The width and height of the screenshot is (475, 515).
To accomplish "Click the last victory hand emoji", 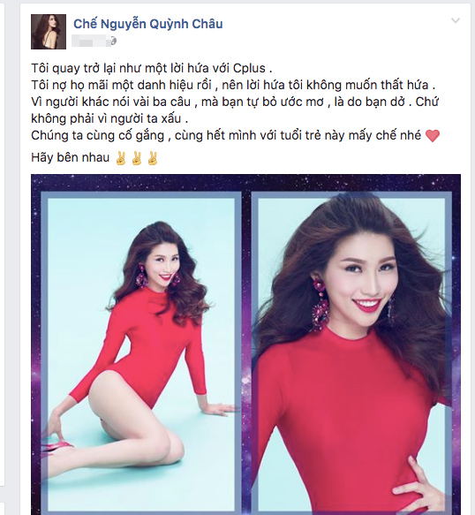I will [x=153, y=158].
